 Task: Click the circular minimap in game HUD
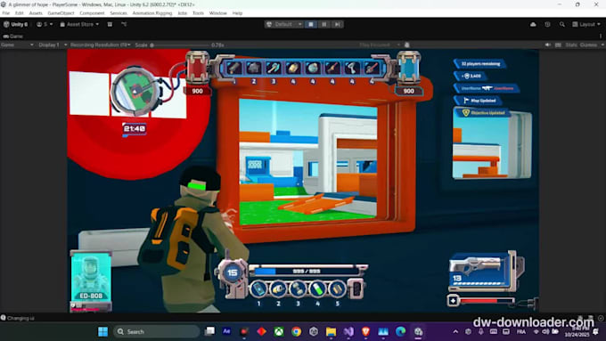135,91
